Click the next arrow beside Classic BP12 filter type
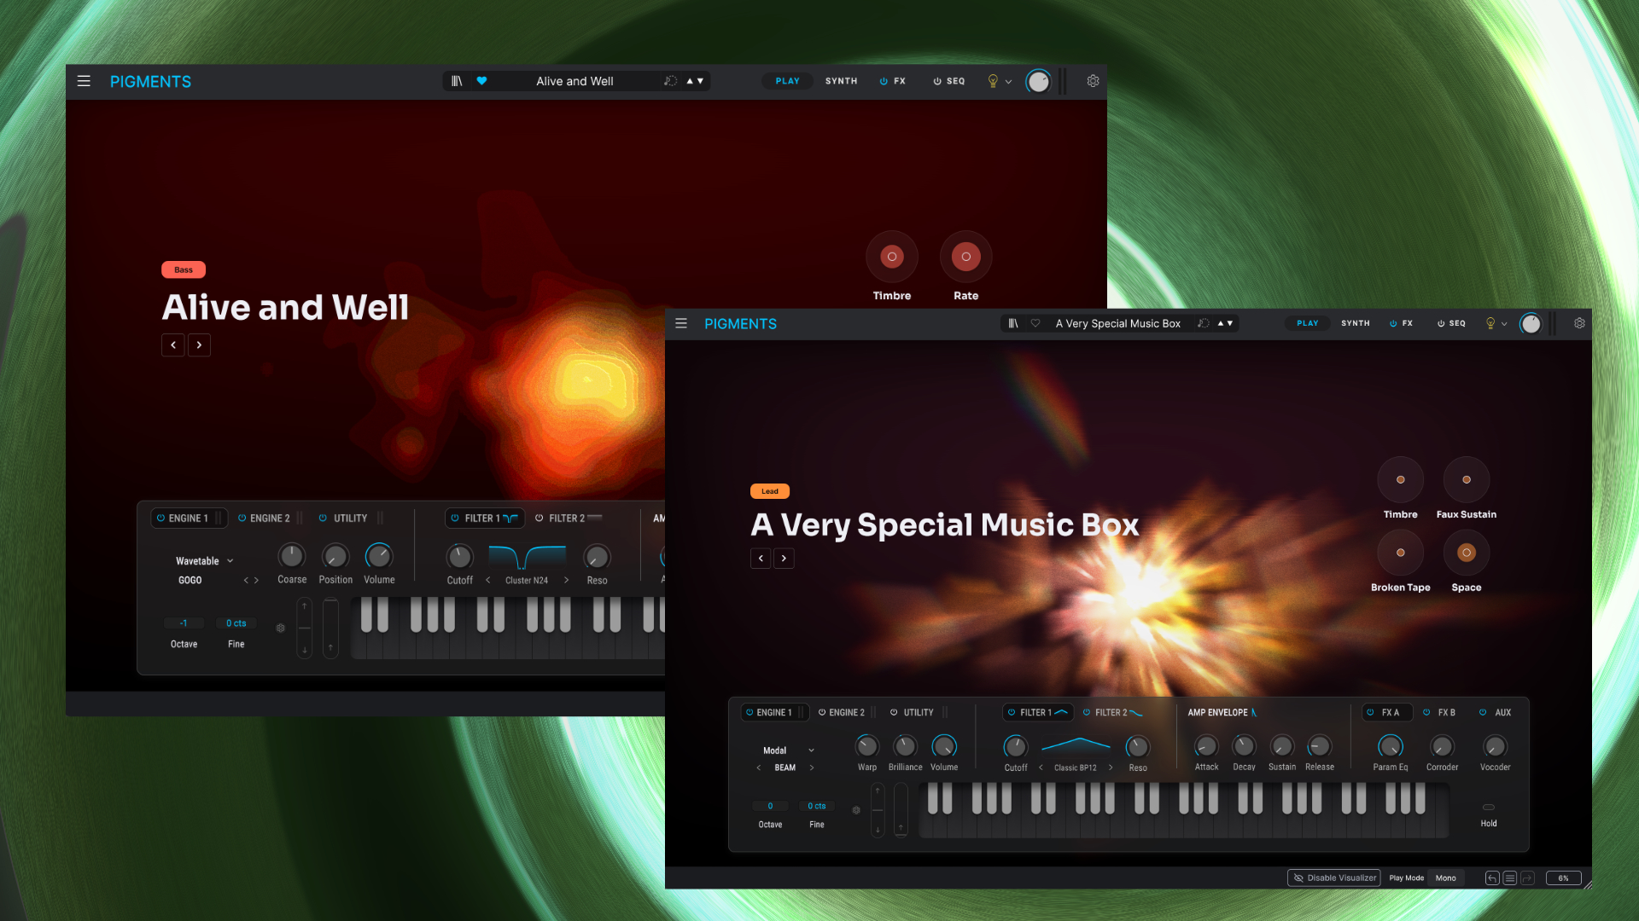Screen dimensions: 1639x921 1111,767
